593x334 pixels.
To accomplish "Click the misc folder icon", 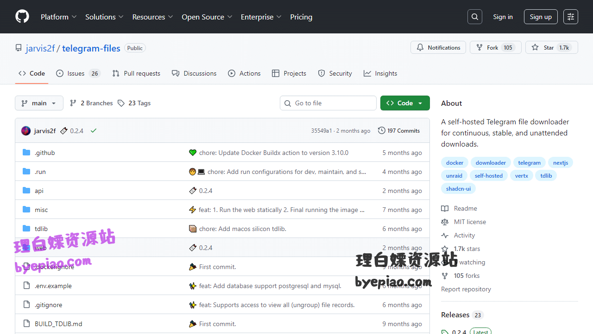I will [26, 210].
